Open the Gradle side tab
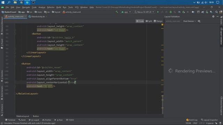The height and width of the screenshot is (125, 223). pyautogui.click(x=221, y=20)
